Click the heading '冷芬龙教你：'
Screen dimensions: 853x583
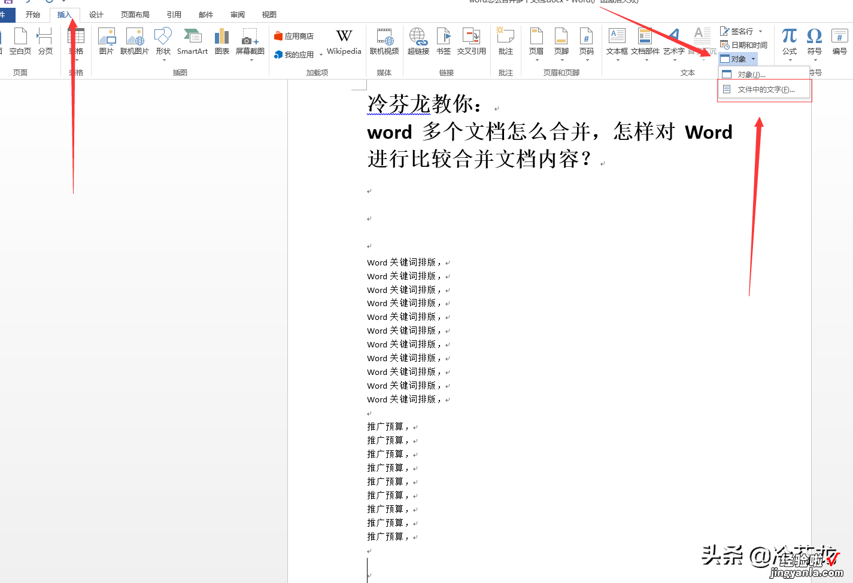point(426,104)
